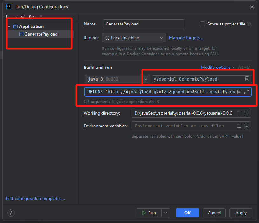The height and width of the screenshot is (223, 259).
Task: Open the Run button dropdown arrow
Action: click(166, 213)
